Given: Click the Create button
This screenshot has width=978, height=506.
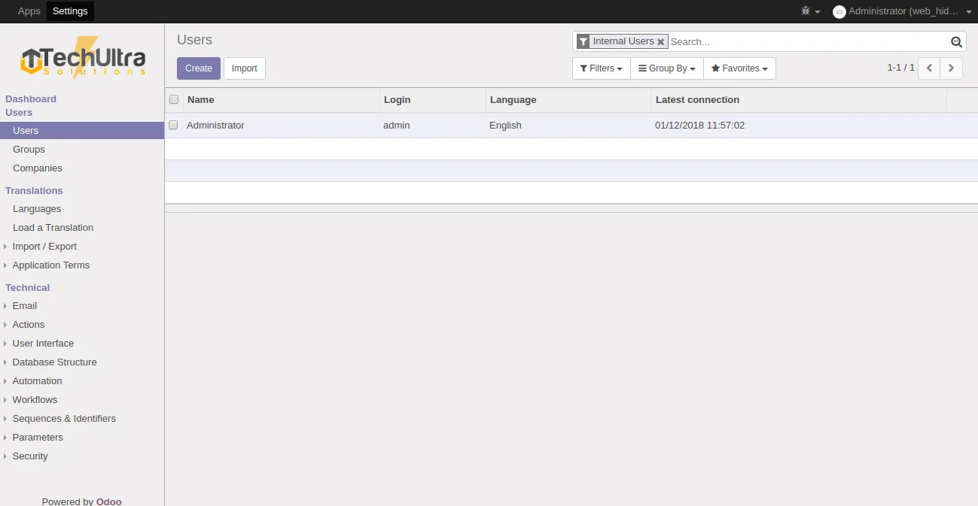Looking at the screenshot, I should coord(199,68).
